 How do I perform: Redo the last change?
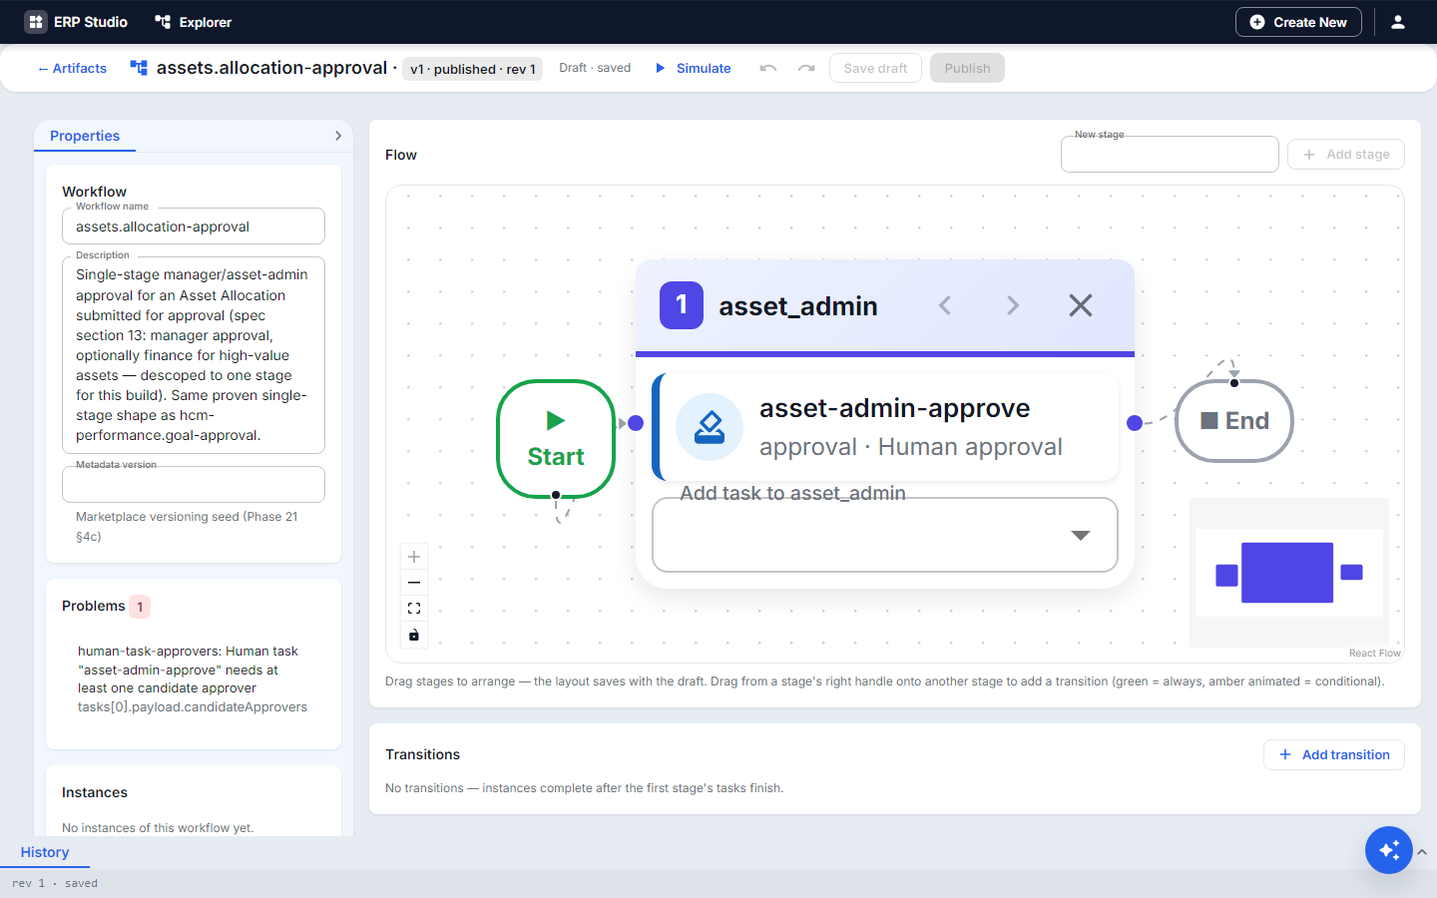pos(806,68)
